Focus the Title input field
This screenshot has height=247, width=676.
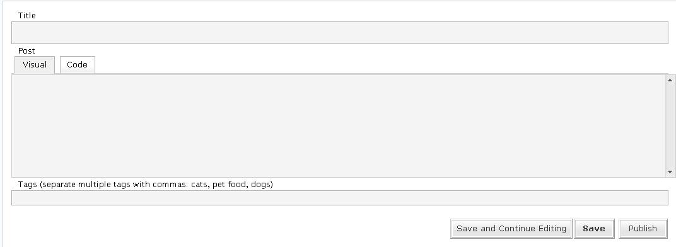click(340, 33)
